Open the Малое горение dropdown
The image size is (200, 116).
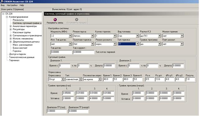coord(182,36)
